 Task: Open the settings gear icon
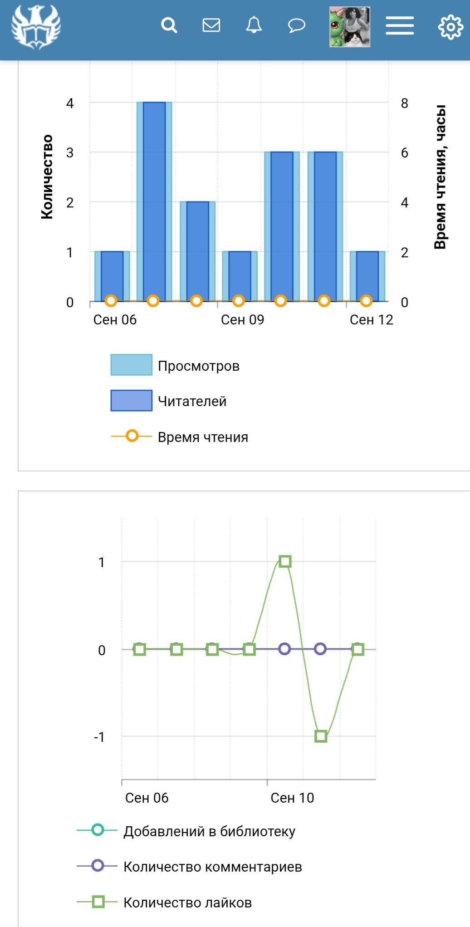pos(450,27)
